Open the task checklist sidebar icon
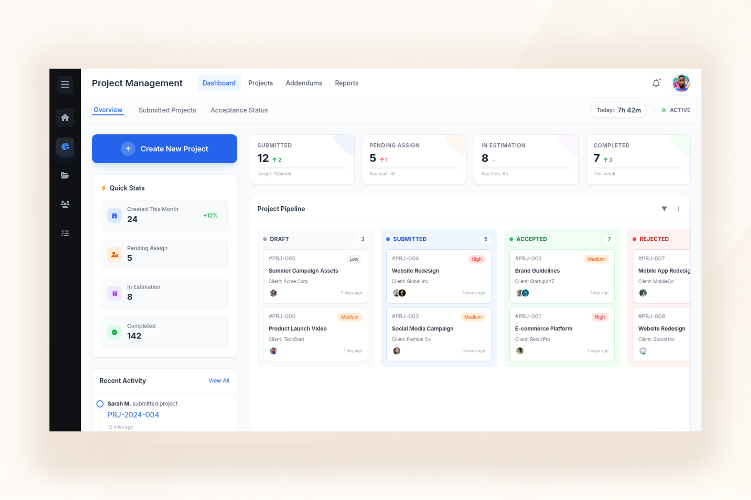This screenshot has width=751, height=500. [65, 234]
